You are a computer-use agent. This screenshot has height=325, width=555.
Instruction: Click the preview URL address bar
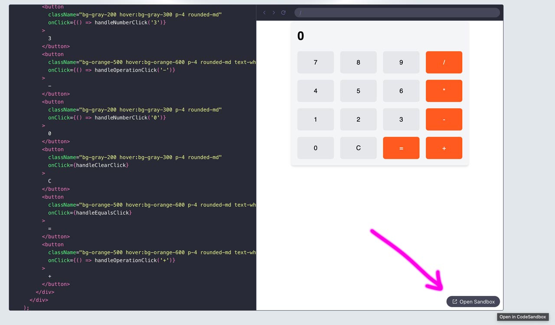397,13
